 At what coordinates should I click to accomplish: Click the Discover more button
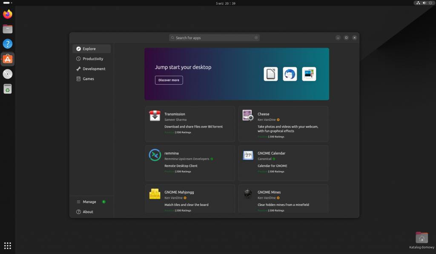(169, 80)
